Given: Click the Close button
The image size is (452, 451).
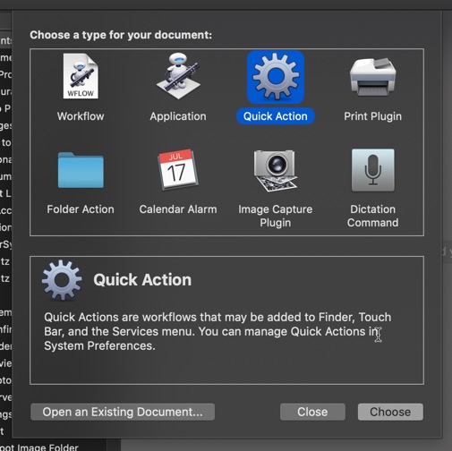Looking at the screenshot, I should coord(312,412).
